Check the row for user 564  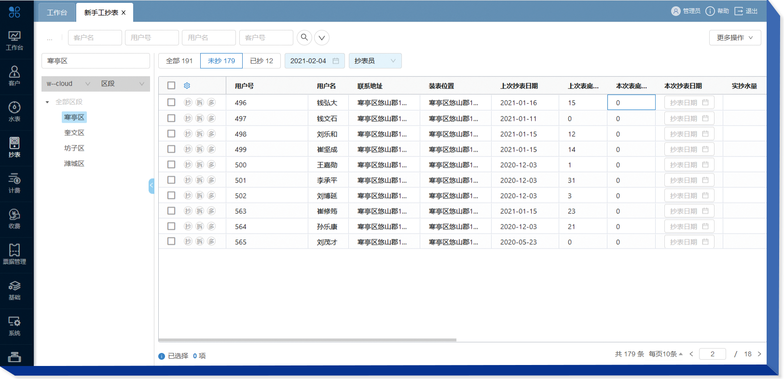[x=171, y=226]
